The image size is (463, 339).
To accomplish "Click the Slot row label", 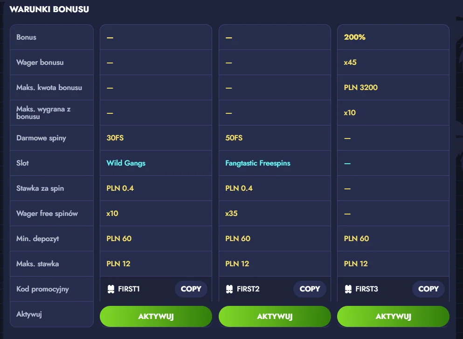I will click(x=22, y=163).
